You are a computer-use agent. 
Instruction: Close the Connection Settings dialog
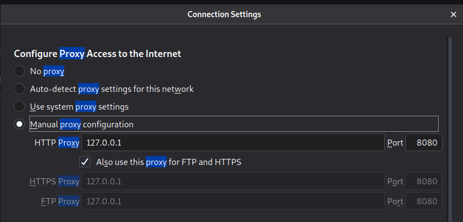point(453,14)
